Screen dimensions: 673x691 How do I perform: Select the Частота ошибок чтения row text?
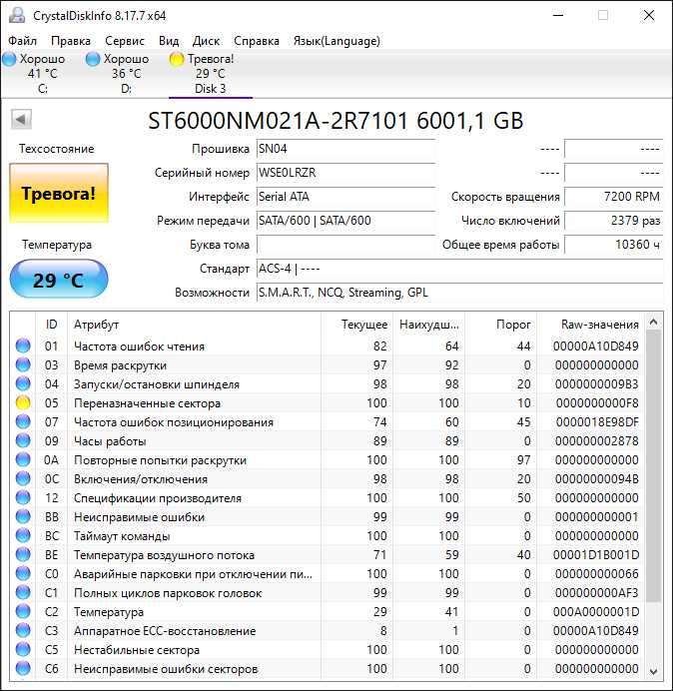[139, 346]
